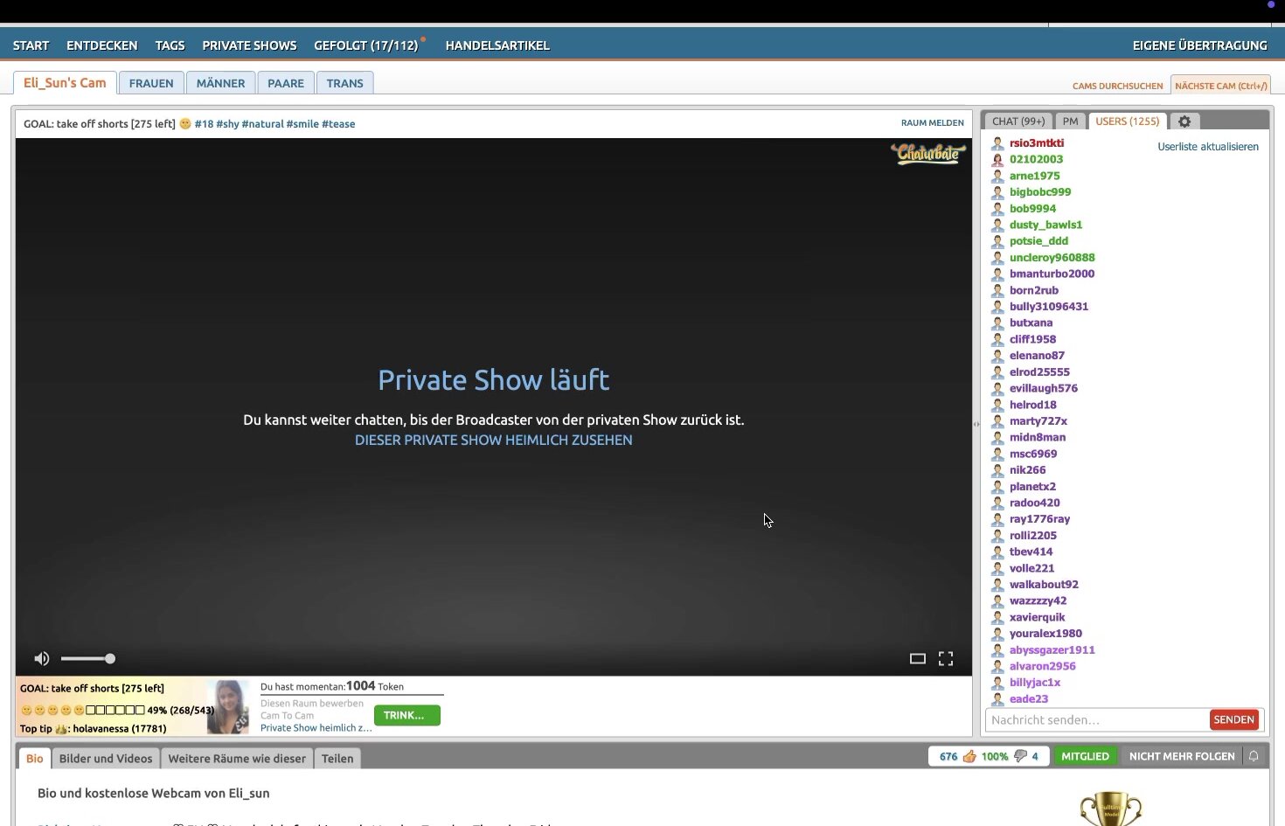The width and height of the screenshot is (1285, 826).
Task: Click the thumbs down rating icon
Action: point(1020,756)
